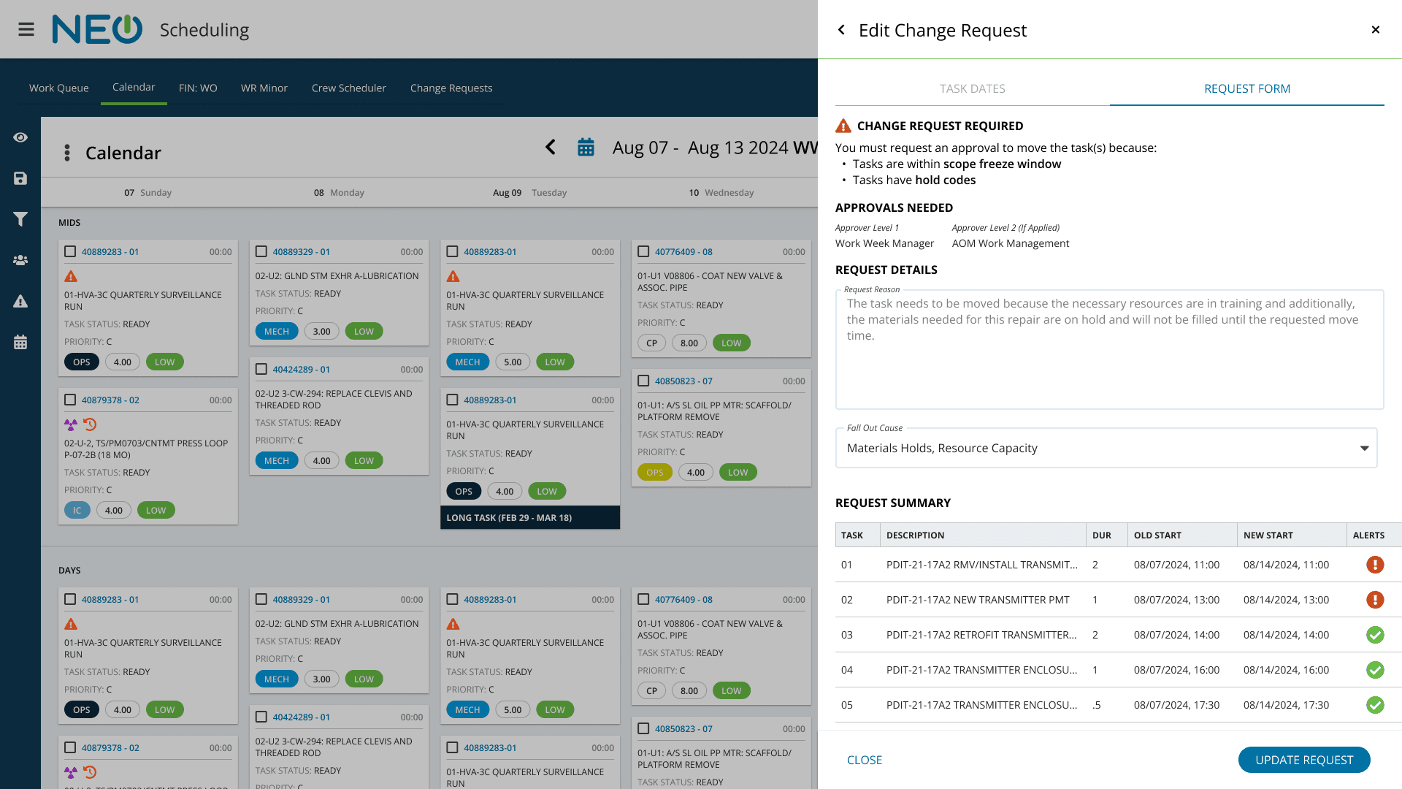Expand the Fall Out Cause dropdown

(1364, 448)
